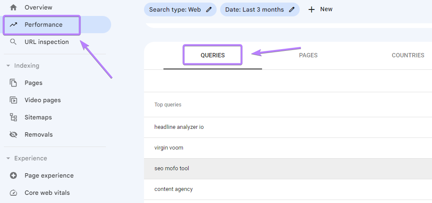Click the Removals crossed-eye icon
The height and width of the screenshot is (203, 432).
tap(13, 134)
